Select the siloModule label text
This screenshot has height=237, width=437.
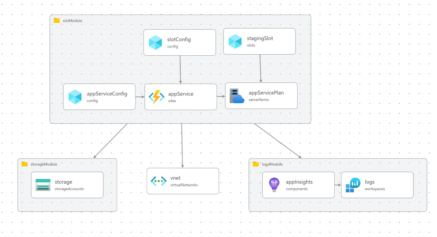click(72, 21)
